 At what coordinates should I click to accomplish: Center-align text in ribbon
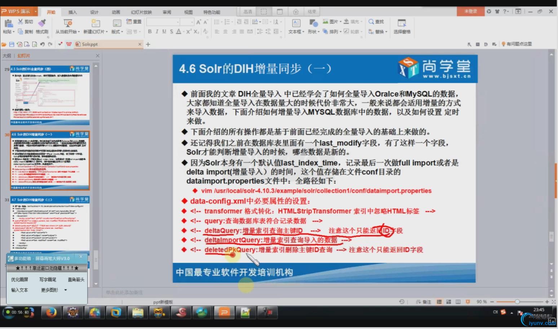pos(225,32)
